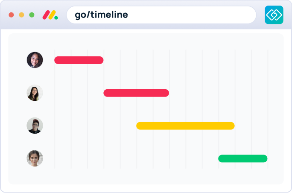Open the GoLinks extension icon
The image size is (292, 193).
click(274, 15)
